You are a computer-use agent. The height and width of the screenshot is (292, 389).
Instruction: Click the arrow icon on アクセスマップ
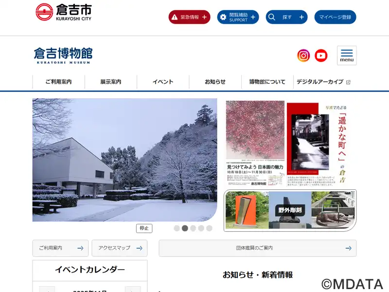click(x=140, y=248)
